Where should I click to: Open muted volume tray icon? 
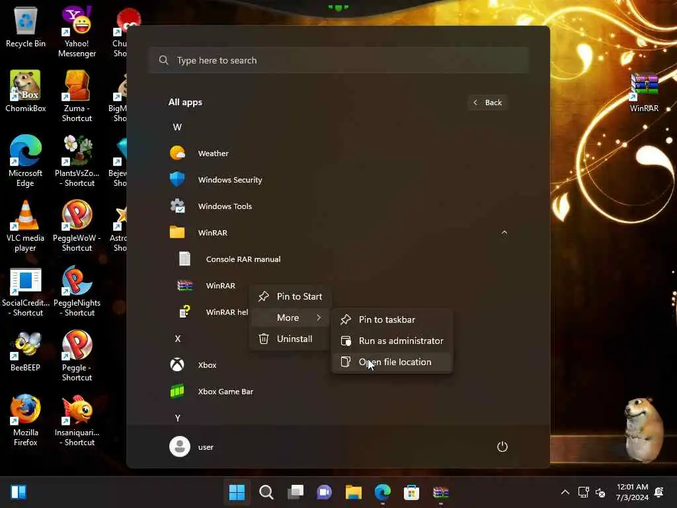(600, 492)
